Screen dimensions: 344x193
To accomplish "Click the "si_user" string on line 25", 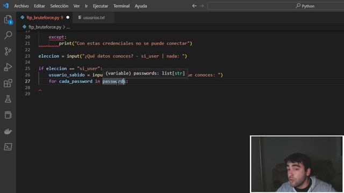I will [88, 69].
